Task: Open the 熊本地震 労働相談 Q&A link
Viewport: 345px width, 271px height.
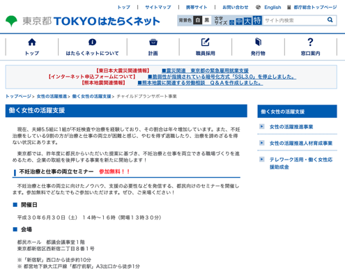Action: pyautogui.click(x=200, y=83)
